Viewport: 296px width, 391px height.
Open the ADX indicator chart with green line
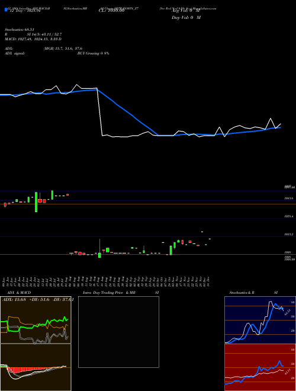(36, 320)
